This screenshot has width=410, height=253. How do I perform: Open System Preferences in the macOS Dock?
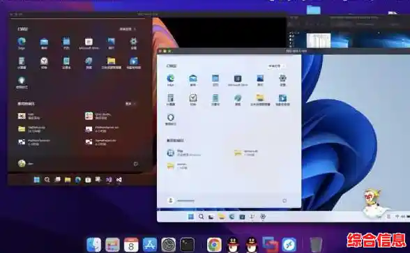click(169, 245)
